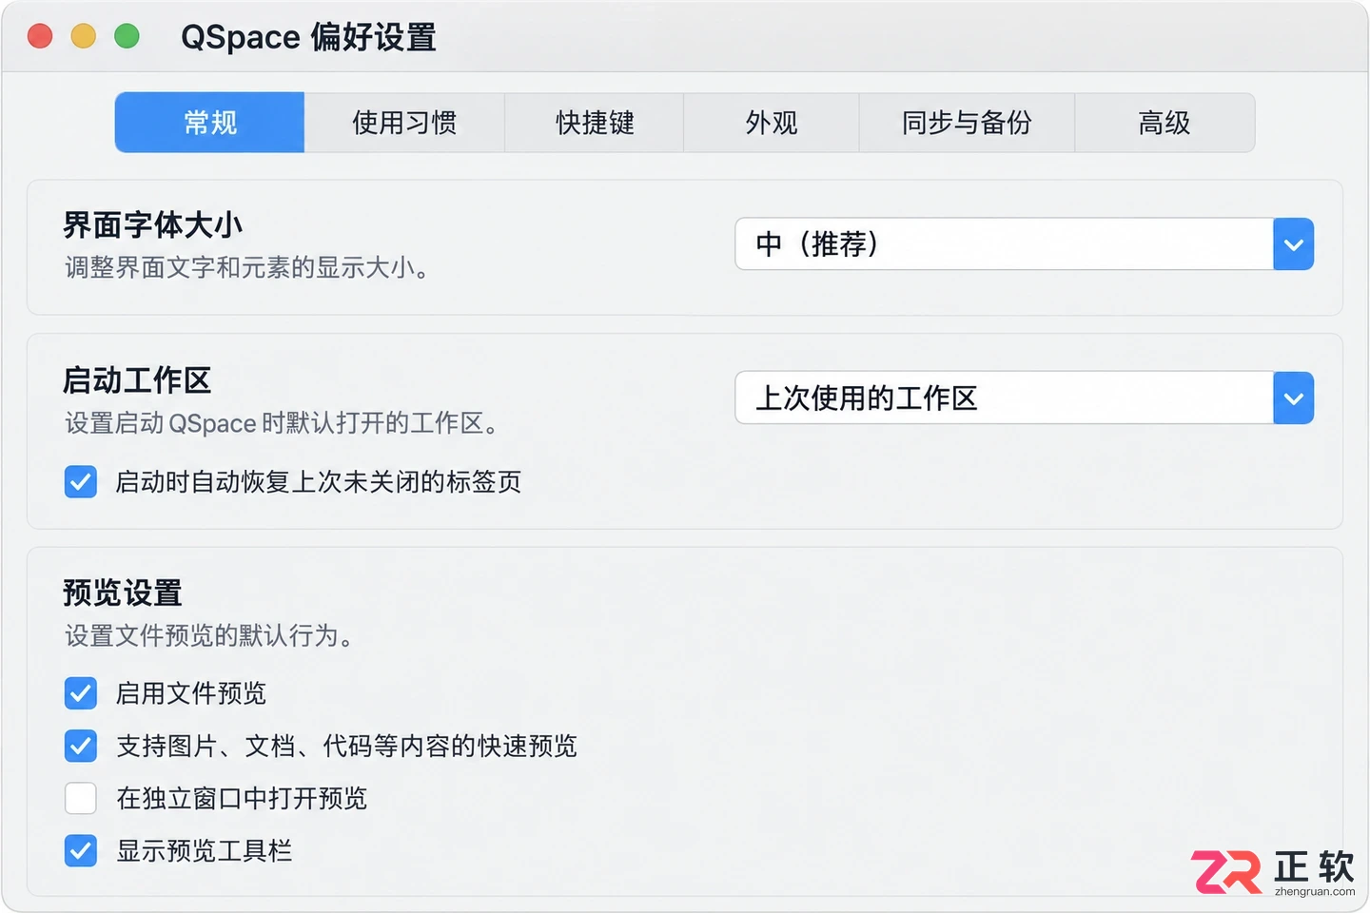Switch to the 高级 tab

(1164, 123)
